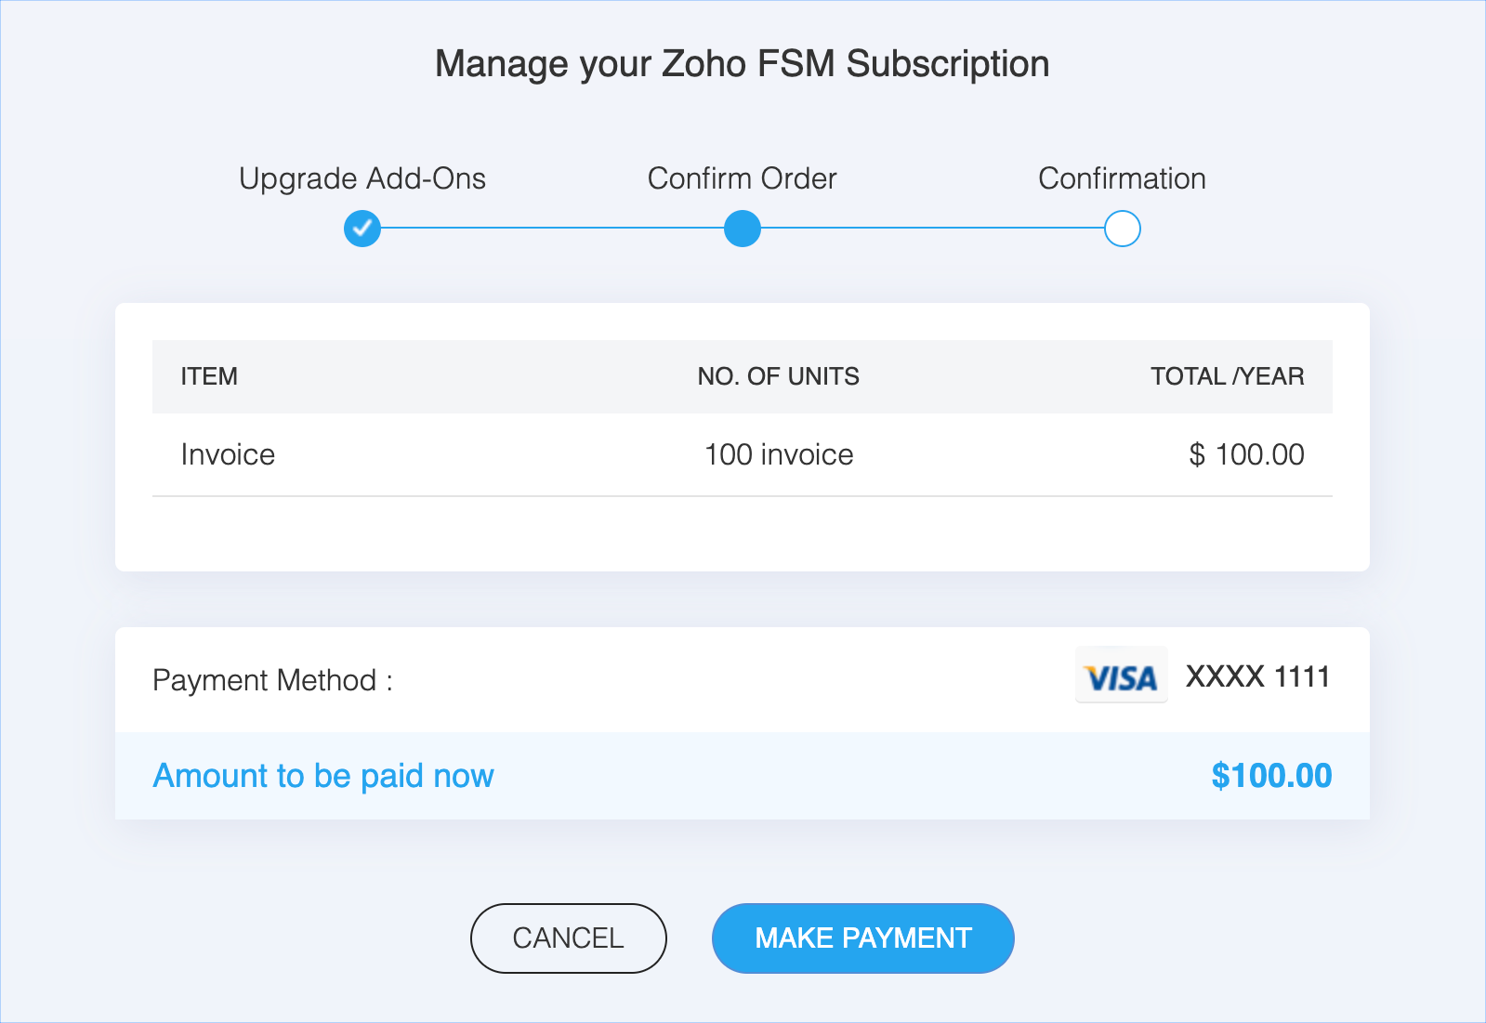Image resolution: width=1486 pixels, height=1023 pixels.
Task: Click the completed Upgrade Add-Ons checkmark step
Action: (362, 229)
